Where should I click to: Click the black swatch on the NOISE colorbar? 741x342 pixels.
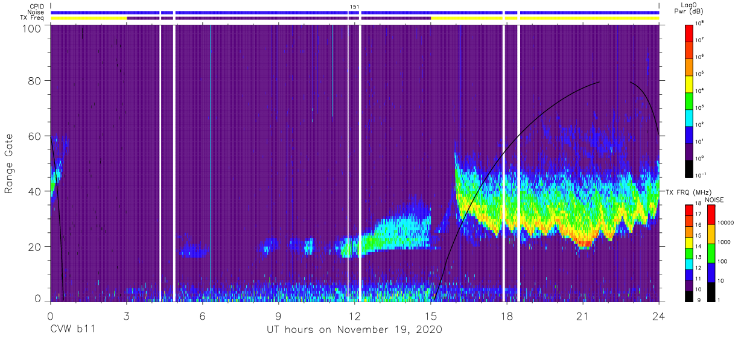point(711,292)
